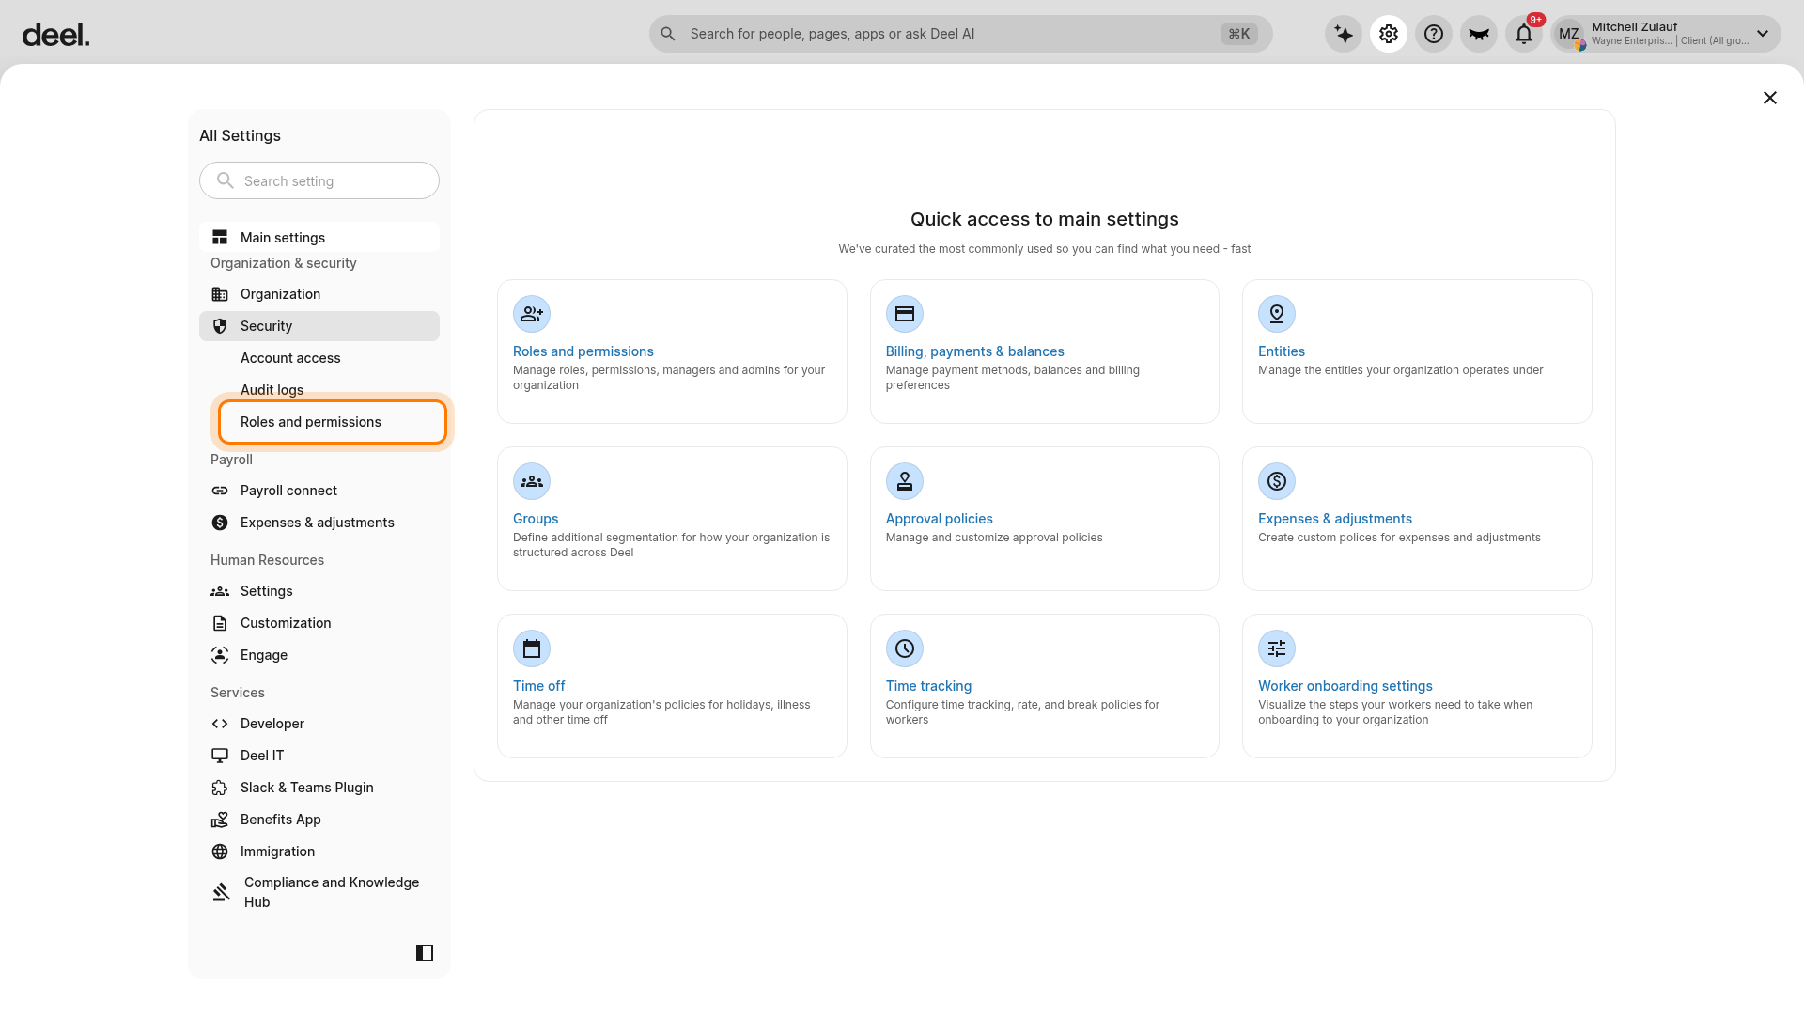
Task: Open Slack & Teams Plugin
Action: (x=319, y=788)
